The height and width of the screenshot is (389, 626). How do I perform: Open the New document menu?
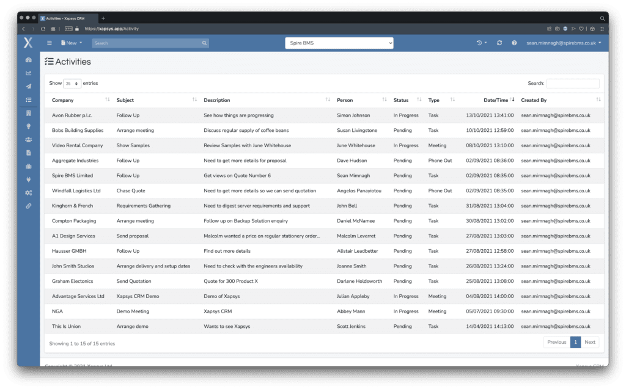[x=71, y=43]
